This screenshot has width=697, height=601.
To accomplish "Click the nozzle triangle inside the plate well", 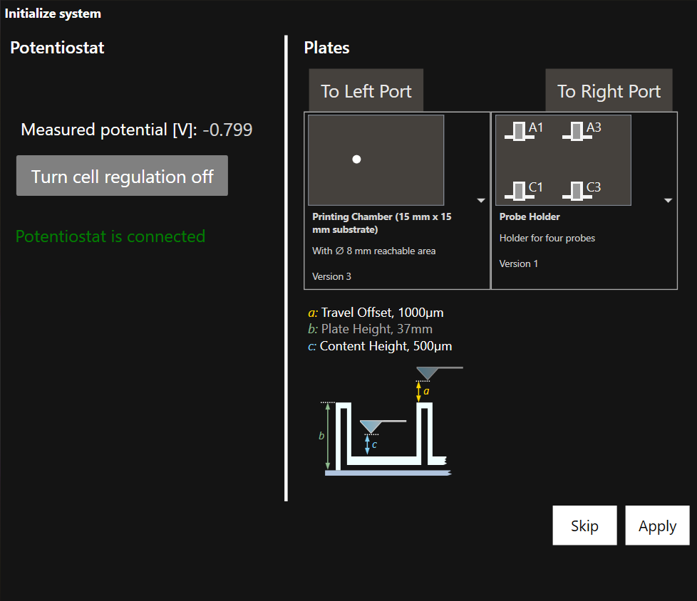I will (370, 426).
